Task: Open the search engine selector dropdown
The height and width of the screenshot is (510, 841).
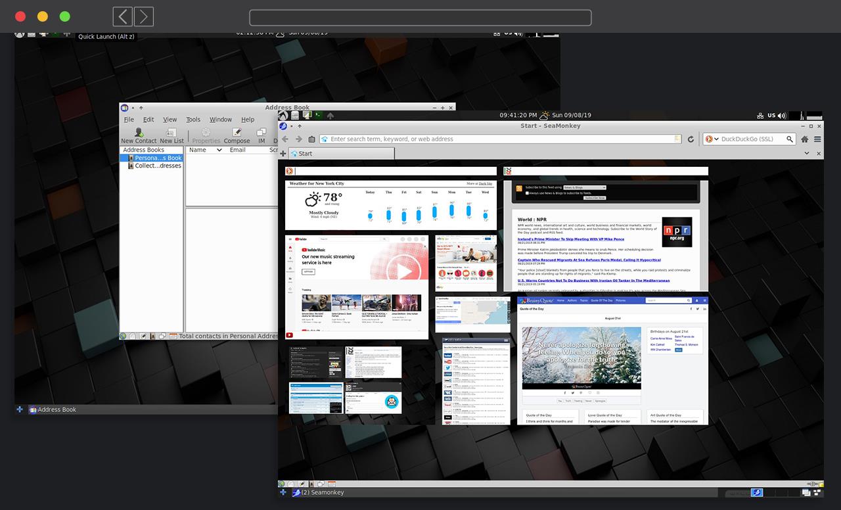Action: (x=710, y=139)
